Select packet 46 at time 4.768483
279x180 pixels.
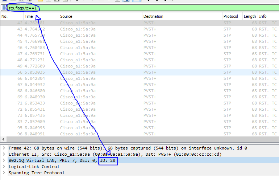click(x=139, y=48)
